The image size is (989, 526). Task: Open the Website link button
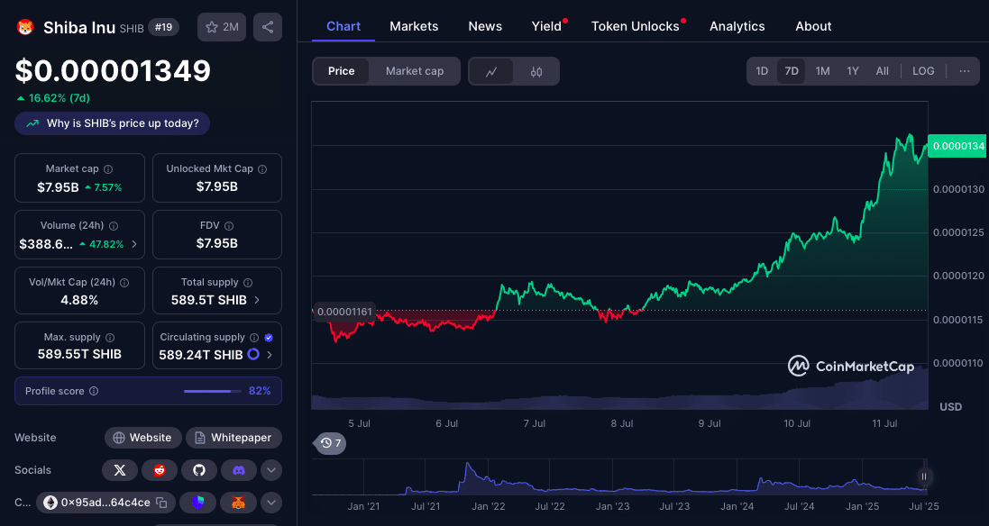click(142, 437)
